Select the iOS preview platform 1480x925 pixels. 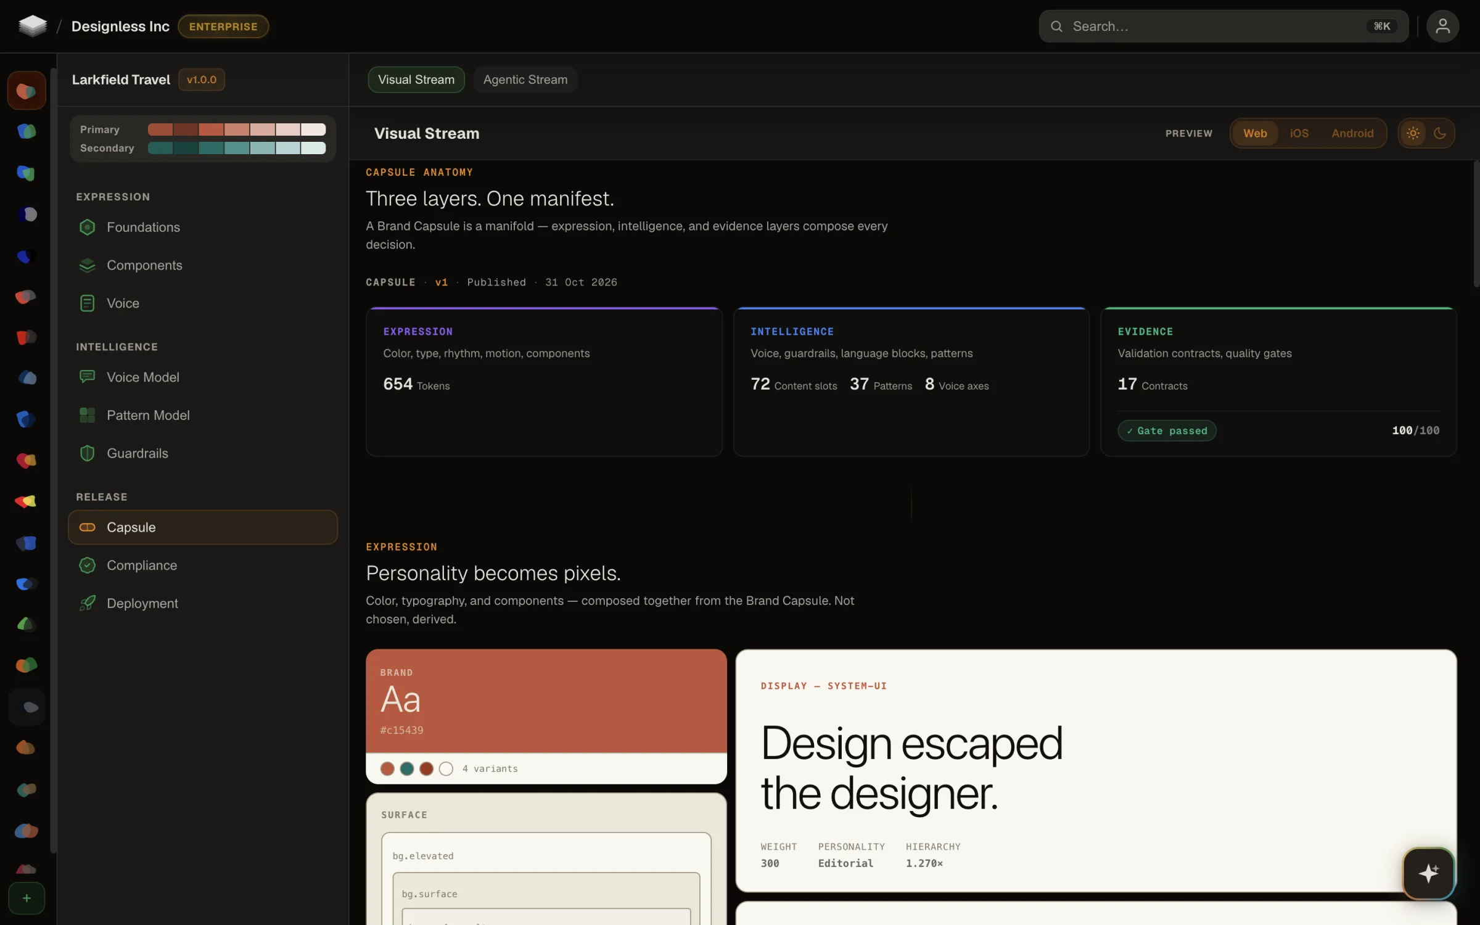click(1299, 133)
